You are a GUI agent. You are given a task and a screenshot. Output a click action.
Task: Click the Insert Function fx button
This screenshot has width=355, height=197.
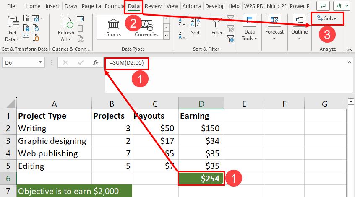(96, 62)
